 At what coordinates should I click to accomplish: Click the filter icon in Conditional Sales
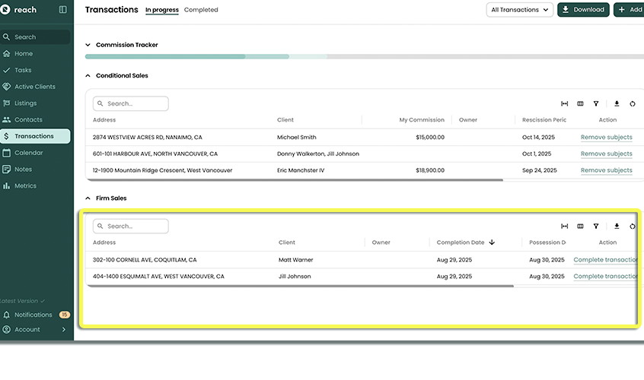tap(596, 104)
